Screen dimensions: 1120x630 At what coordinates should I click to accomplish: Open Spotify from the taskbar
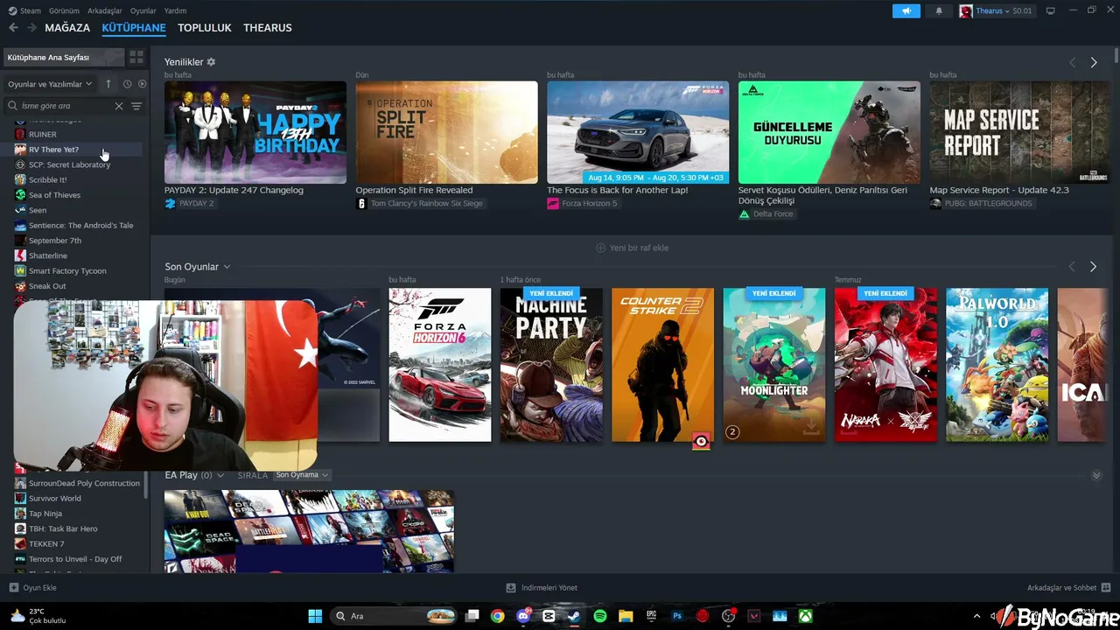[x=599, y=616]
